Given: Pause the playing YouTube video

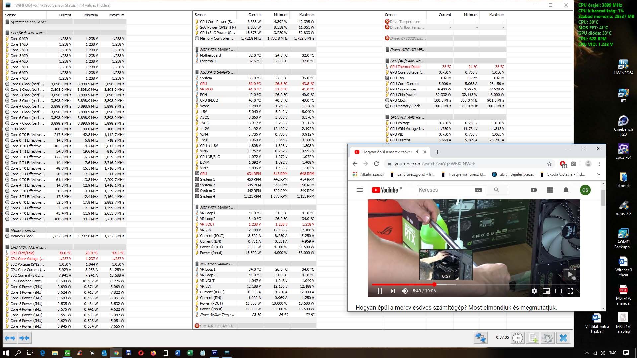Looking at the screenshot, I should click(x=380, y=291).
